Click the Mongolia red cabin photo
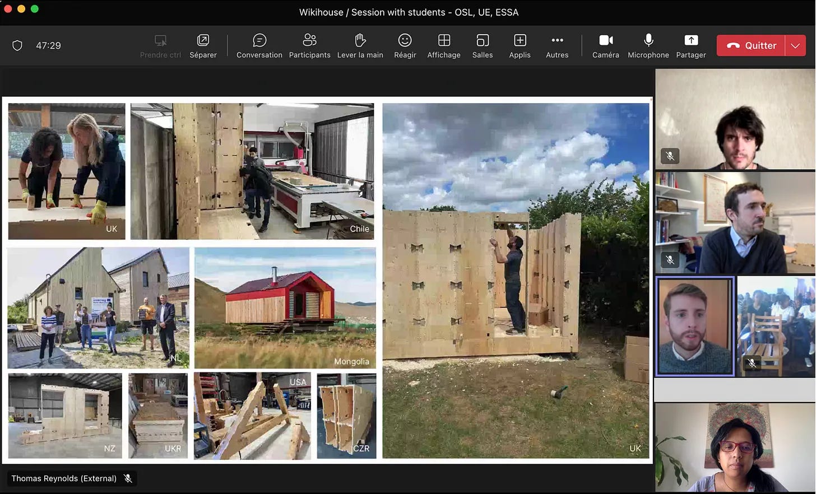The width and height of the screenshot is (816, 494). coord(285,307)
